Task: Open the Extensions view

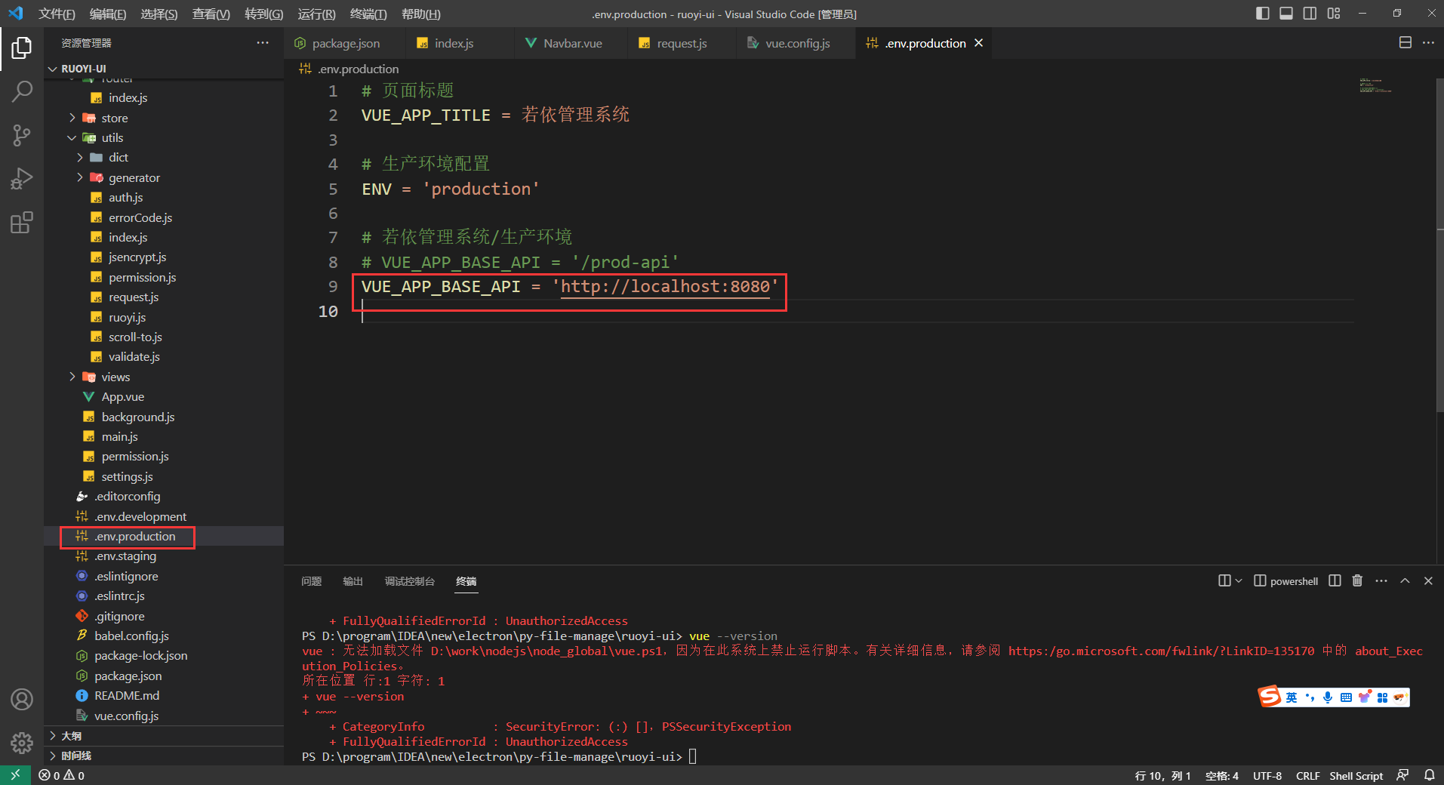Action: pyautogui.click(x=21, y=223)
